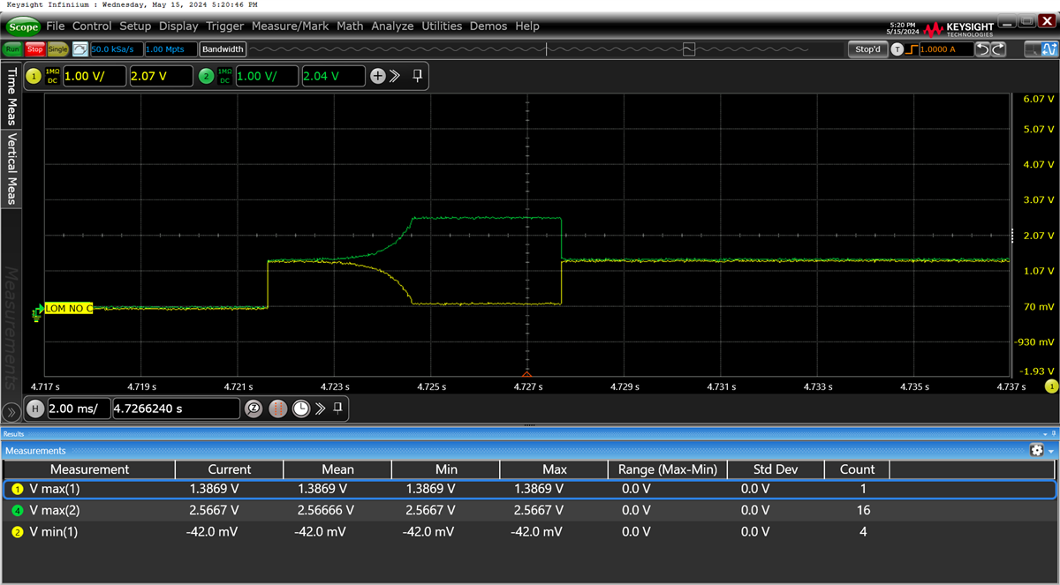
Task: Open the Setup menu
Action: tap(135, 26)
